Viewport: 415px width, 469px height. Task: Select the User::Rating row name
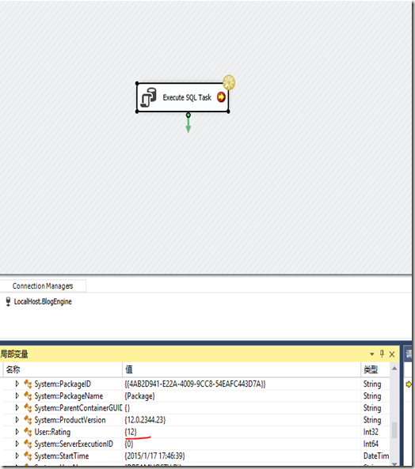click(52, 432)
